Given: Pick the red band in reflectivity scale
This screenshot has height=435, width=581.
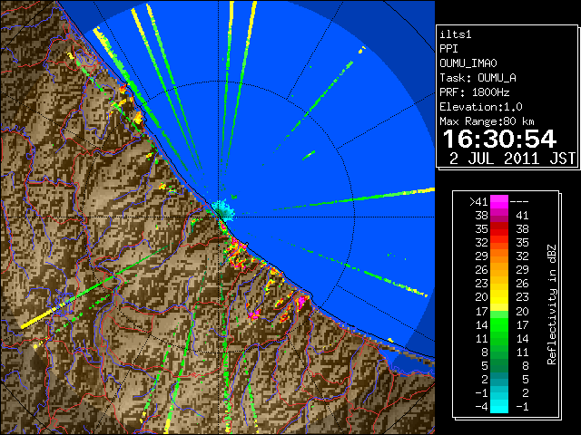Looking at the screenshot, I should 499,229.
